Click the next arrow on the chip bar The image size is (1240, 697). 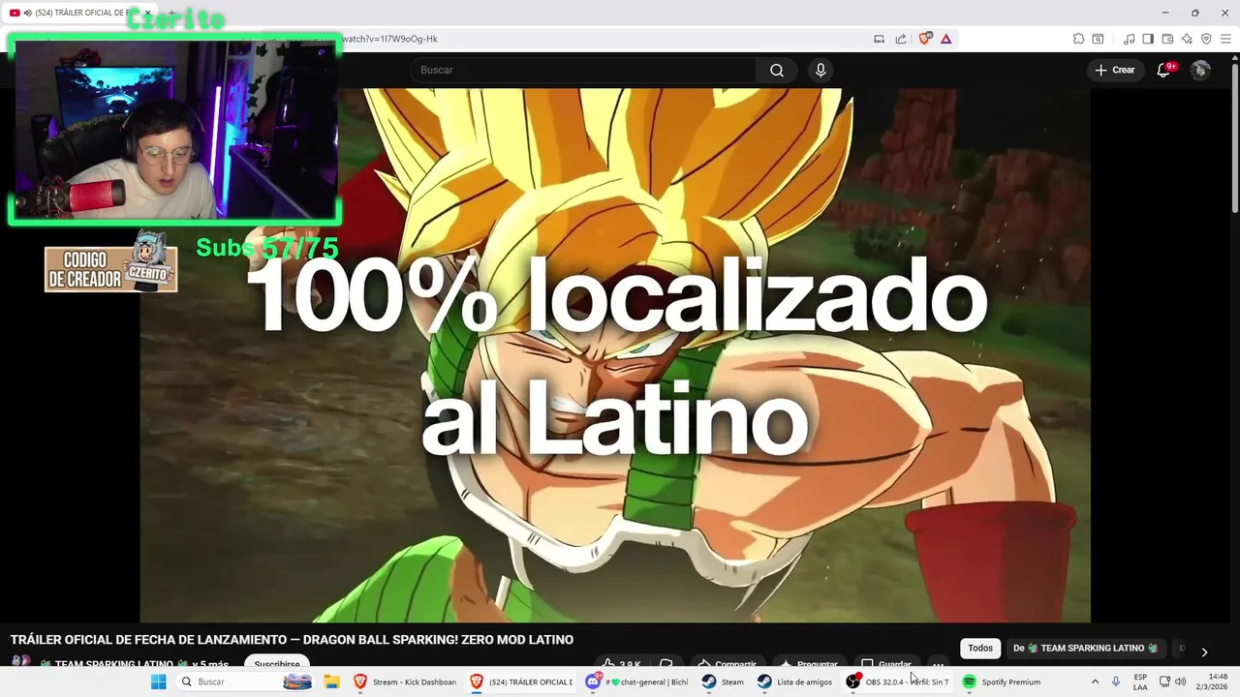pos(1204,652)
